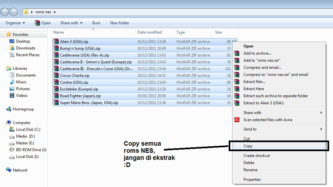Screen dimensions: 333x187
Task: Select Local Disk (C:) in the sidebar
Action: [x=28, y=130]
